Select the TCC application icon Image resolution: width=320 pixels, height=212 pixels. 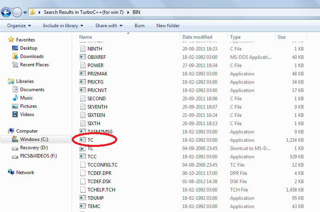83,156
